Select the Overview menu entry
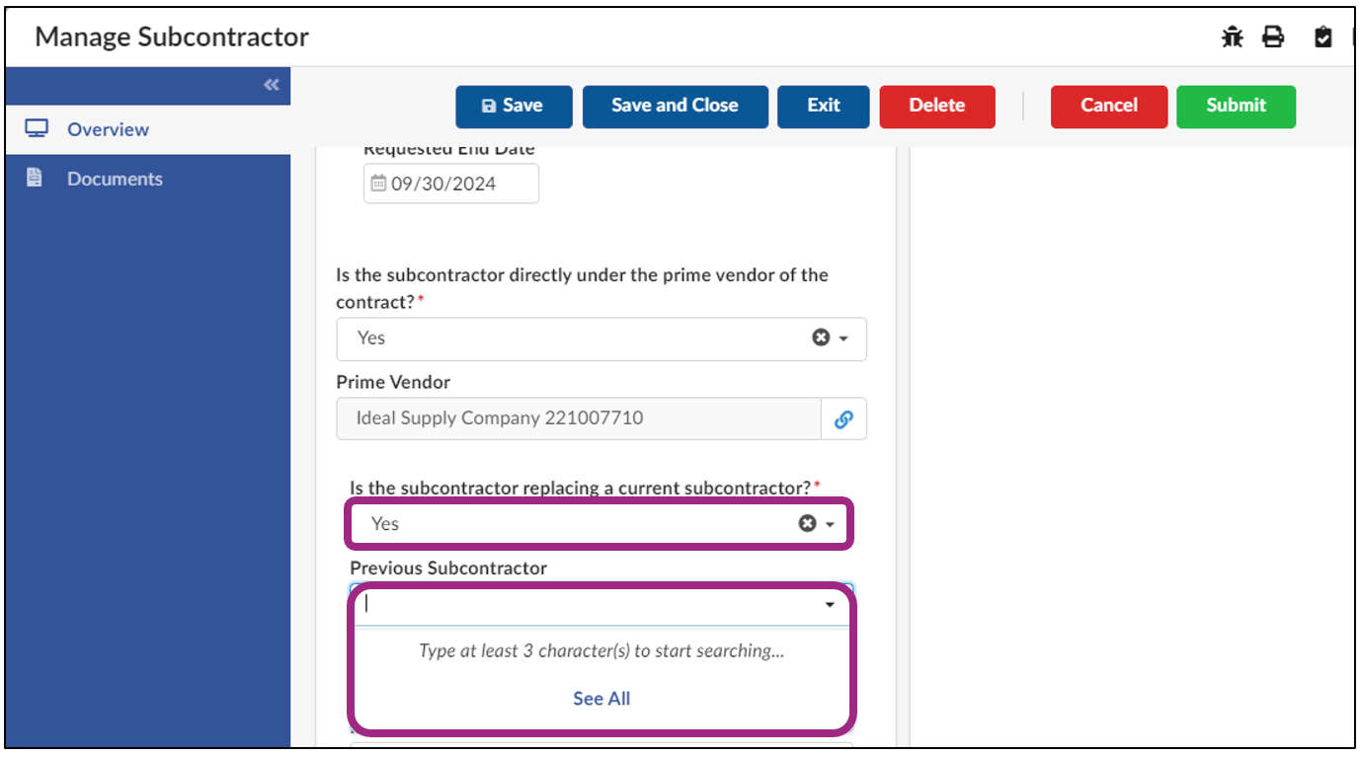Screen dimensions: 1362x757 (x=108, y=128)
